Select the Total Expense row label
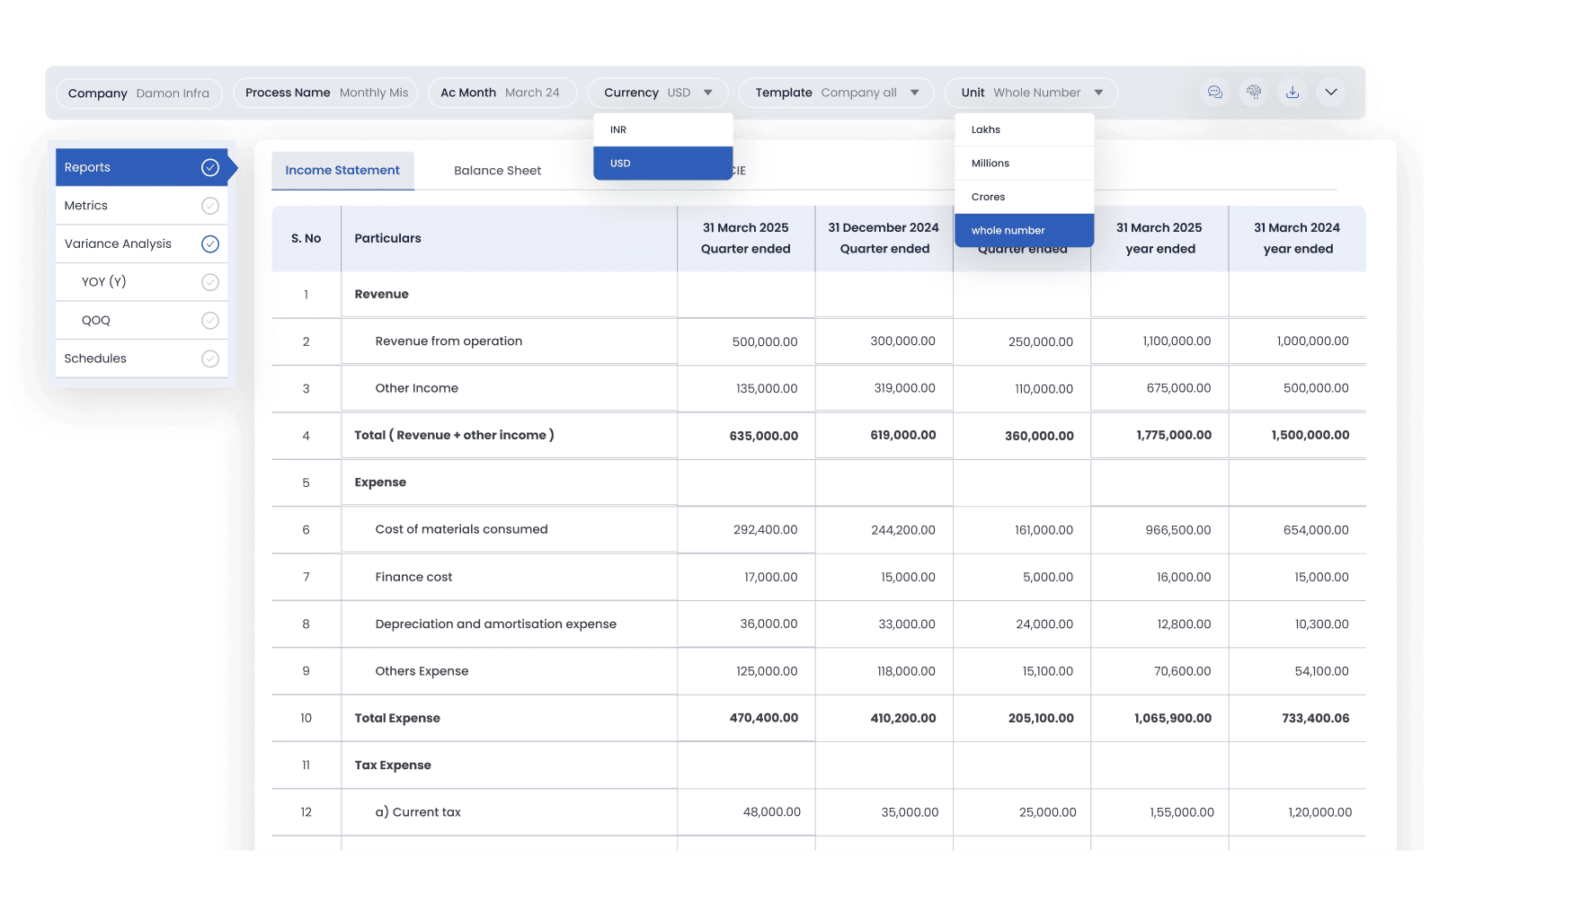 tap(397, 718)
